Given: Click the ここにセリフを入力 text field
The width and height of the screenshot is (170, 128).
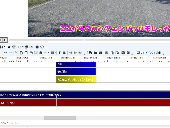Looking at the screenshot, I should [85, 123].
